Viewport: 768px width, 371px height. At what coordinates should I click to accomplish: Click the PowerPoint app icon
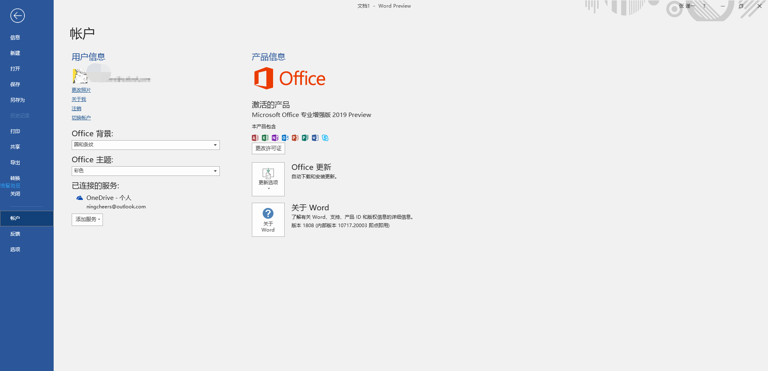pyautogui.click(x=295, y=138)
